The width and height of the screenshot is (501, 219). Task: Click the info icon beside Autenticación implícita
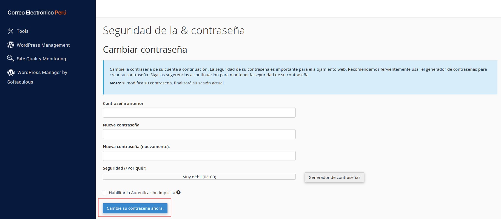[x=178, y=193]
